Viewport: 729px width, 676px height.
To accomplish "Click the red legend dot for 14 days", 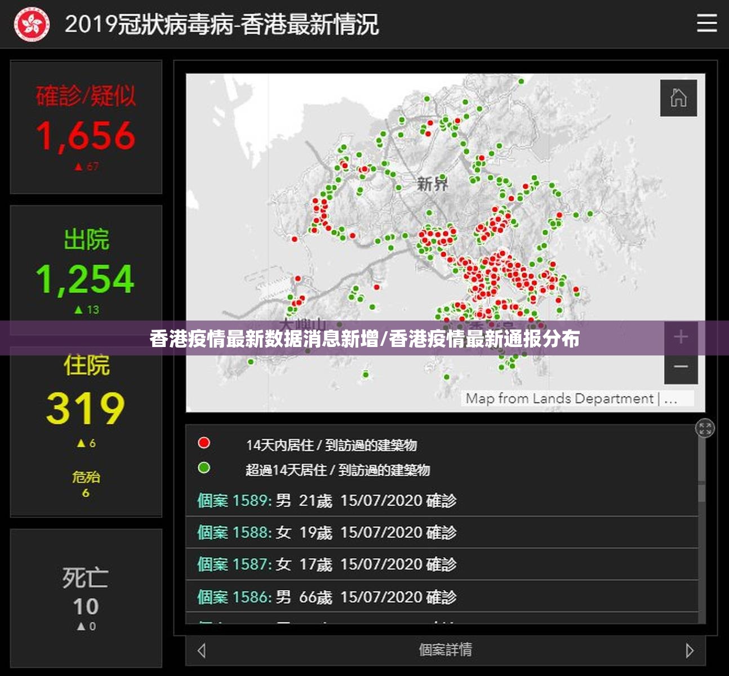I will coord(204,443).
